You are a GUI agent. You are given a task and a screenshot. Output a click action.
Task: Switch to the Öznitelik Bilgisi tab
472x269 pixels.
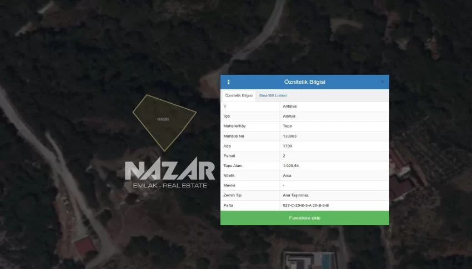point(239,95)
